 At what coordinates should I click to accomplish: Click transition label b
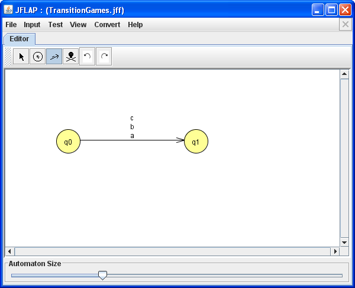[132, 127]
